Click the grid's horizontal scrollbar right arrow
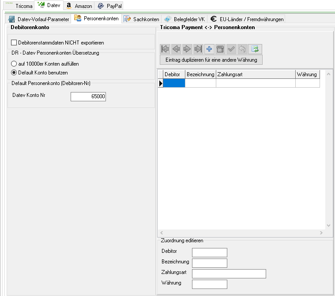The height and width of the screenshot is (296, 335). [x=322, y=232]
